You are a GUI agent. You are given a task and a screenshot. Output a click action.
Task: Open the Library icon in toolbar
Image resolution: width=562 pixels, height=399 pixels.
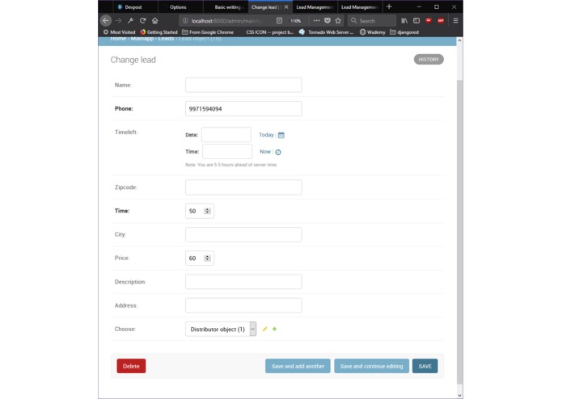(x=404, y=21)
